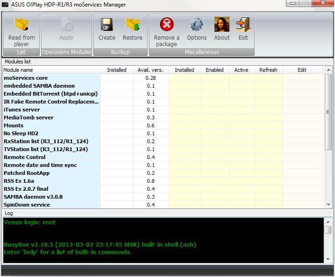Select RSS Ex 1.6a module

tap(163, 181)
